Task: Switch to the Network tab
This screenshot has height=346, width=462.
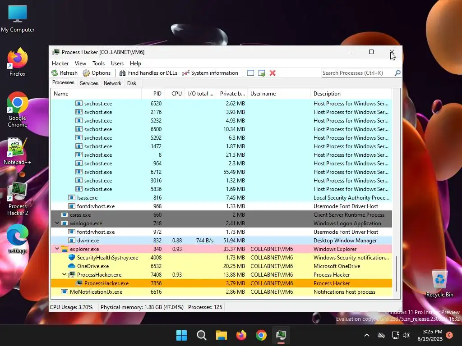Action: tap(112, 83)
